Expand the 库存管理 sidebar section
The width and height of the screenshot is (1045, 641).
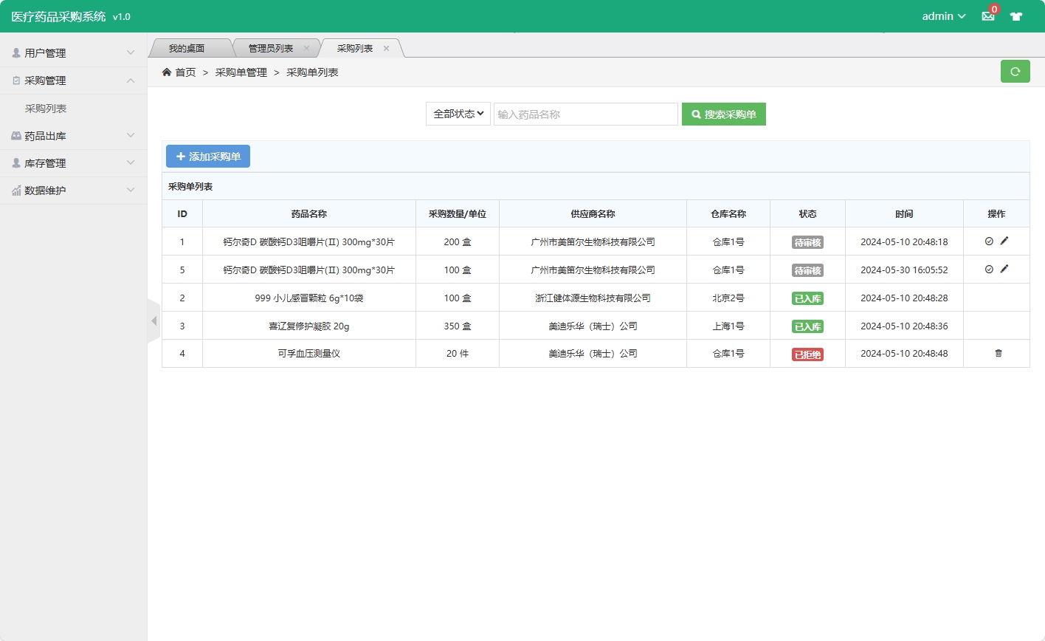pyautogui.click(x=72, y=162)
